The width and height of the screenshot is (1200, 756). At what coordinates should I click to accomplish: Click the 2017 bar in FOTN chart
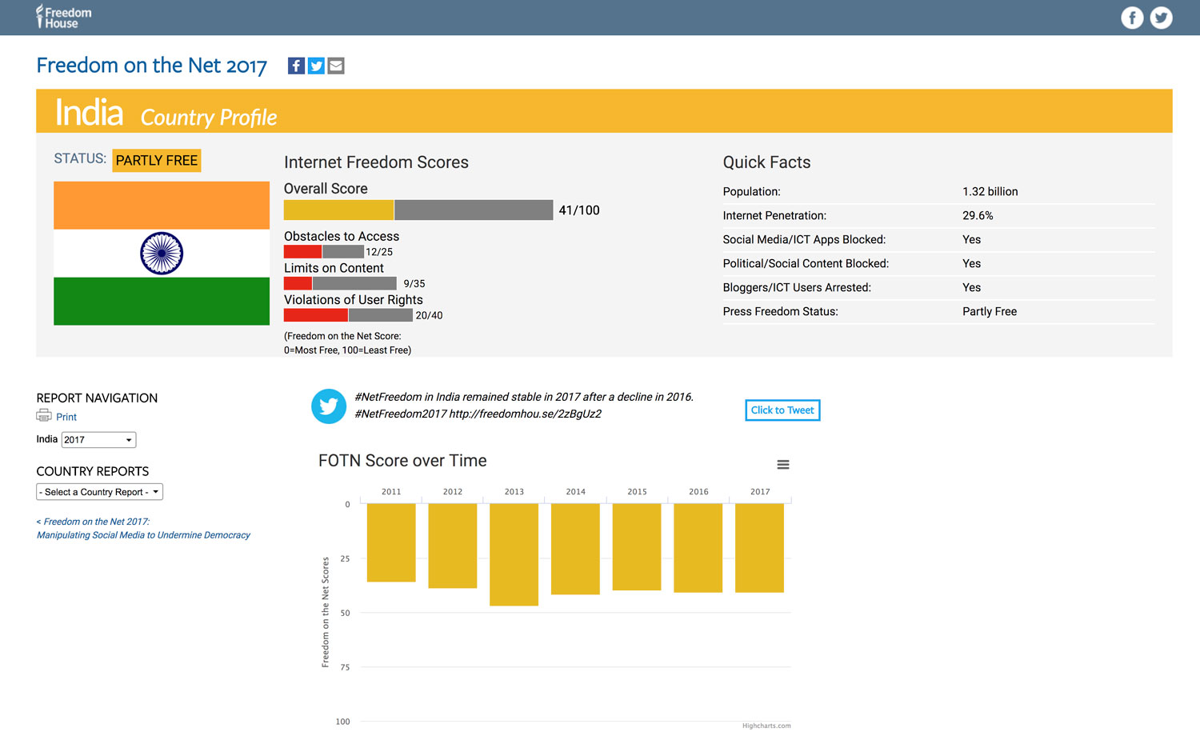pos(759,547)
